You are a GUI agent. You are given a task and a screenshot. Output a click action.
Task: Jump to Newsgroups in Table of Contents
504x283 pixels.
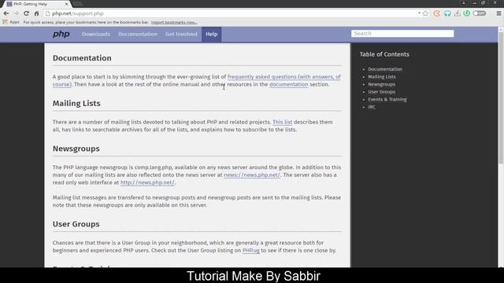[x=381, y=84]
